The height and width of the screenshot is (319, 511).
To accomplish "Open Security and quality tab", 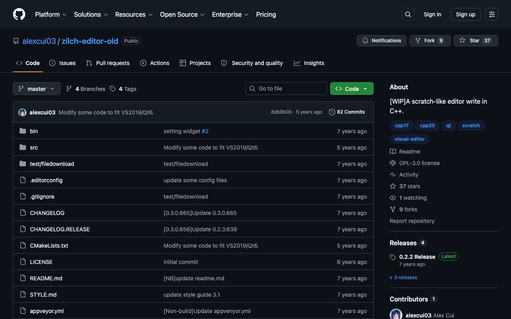I will pyautogui.click(x=252, y=63).
